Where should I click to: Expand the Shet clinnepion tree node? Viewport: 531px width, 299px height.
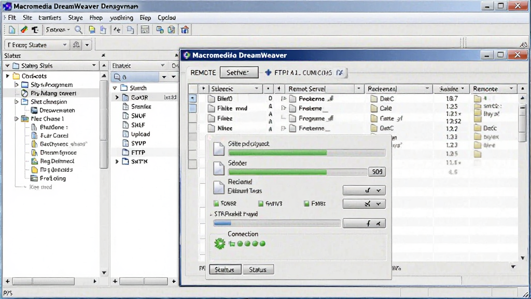pos(16,102)
